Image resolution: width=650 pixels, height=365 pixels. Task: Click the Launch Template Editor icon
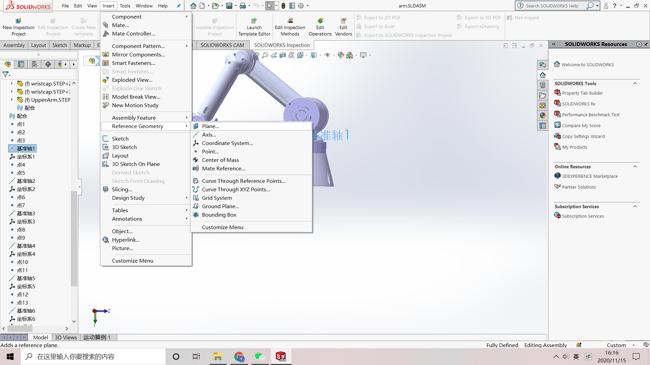click(x=254, y=21)
